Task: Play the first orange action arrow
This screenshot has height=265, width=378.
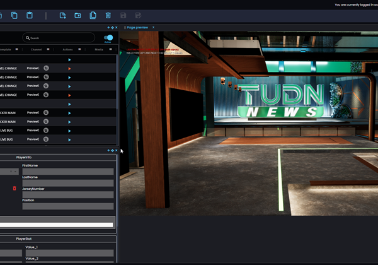Action: tap(69, 68)
